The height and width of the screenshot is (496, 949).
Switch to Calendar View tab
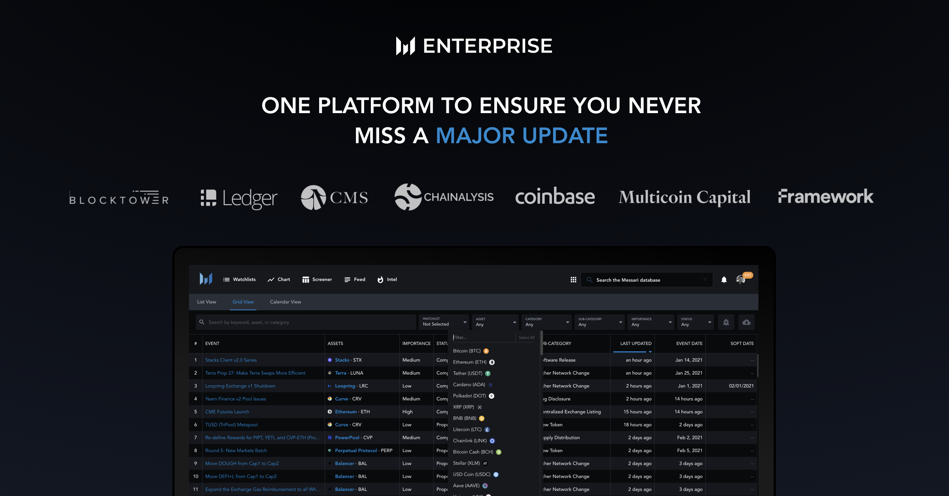[285, 302]
